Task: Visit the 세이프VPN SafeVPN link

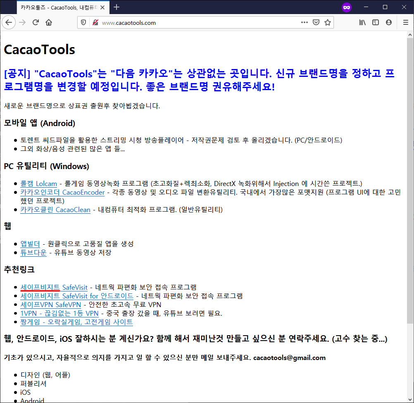Action: (x=51, y=305)
